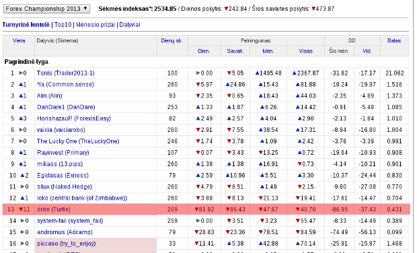Switch to Turnyrinė lentelė tab

click(x=26, y=25)
